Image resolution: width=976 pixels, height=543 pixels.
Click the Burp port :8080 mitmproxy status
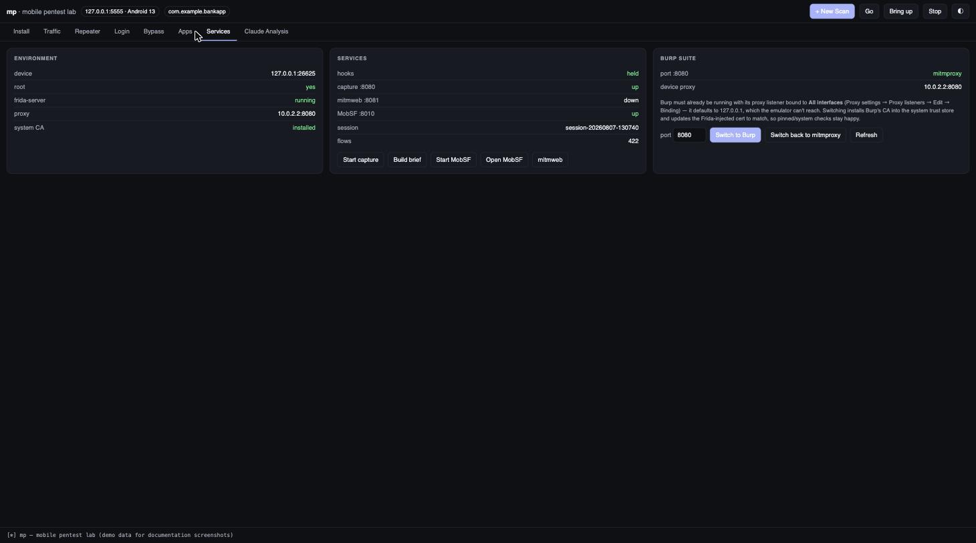[947, 74]
